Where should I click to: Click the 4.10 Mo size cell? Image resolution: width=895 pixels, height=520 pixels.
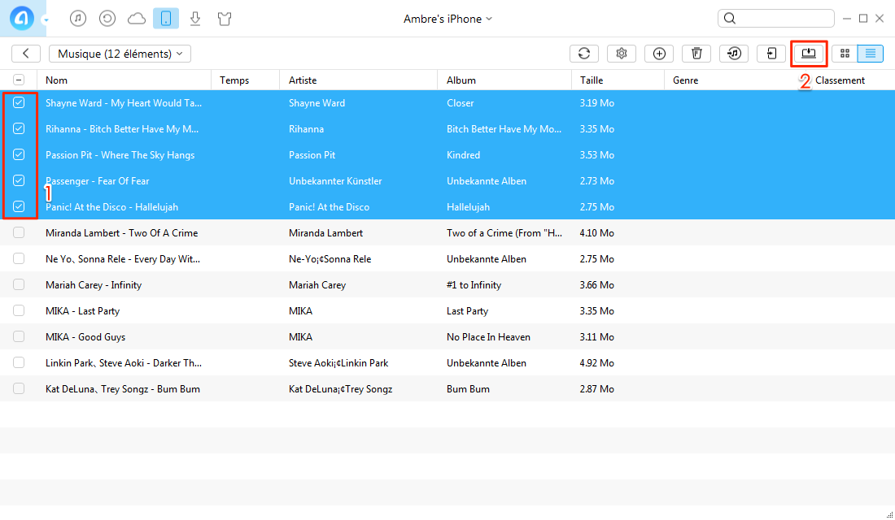coord(597,233)
